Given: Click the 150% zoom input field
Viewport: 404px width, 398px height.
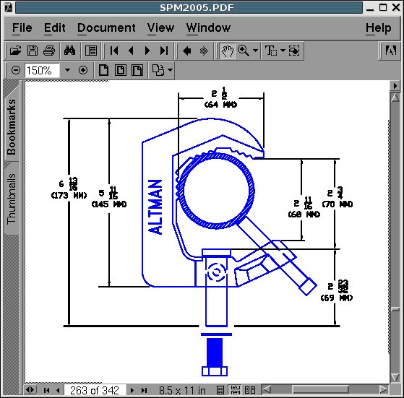Looking at the screenshot, I should [x=42, y=70].
